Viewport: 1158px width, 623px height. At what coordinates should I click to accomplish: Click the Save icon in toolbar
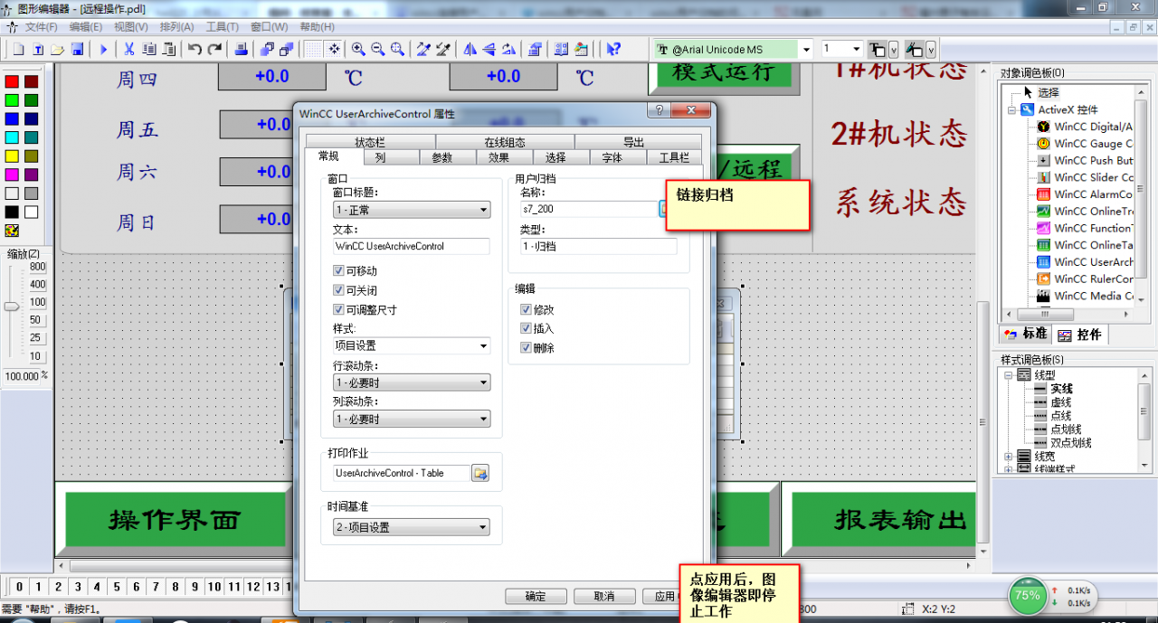click(x=78, y=49)
